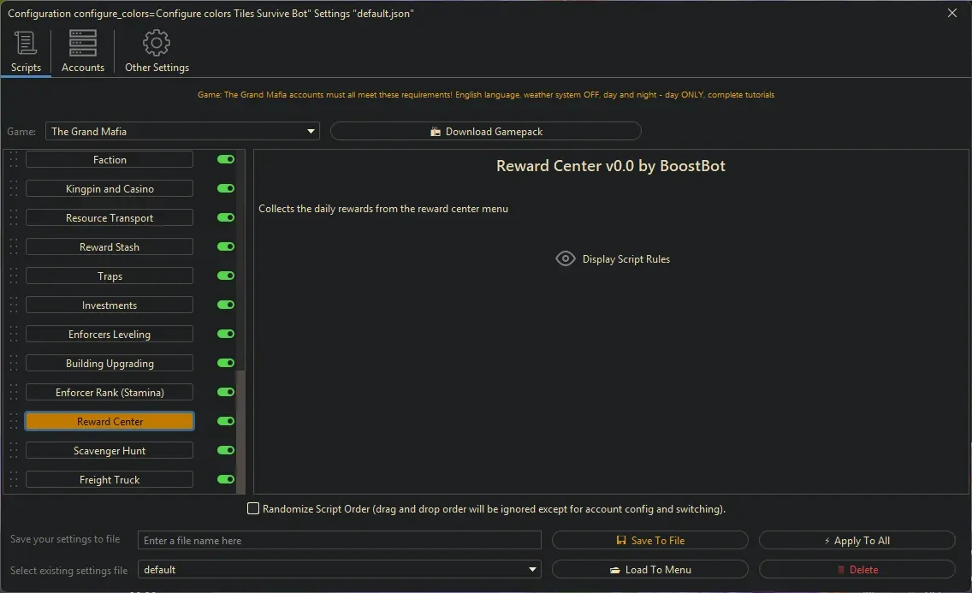The height and width of the screenshot is (593, 972).
Task: Click the drag handle beside Reward Stash
Action: [14, 247]
